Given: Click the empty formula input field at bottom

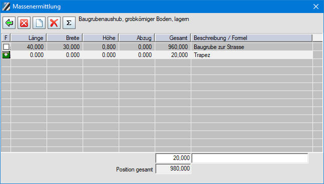Looking at the screenshot, I should 250,158.
